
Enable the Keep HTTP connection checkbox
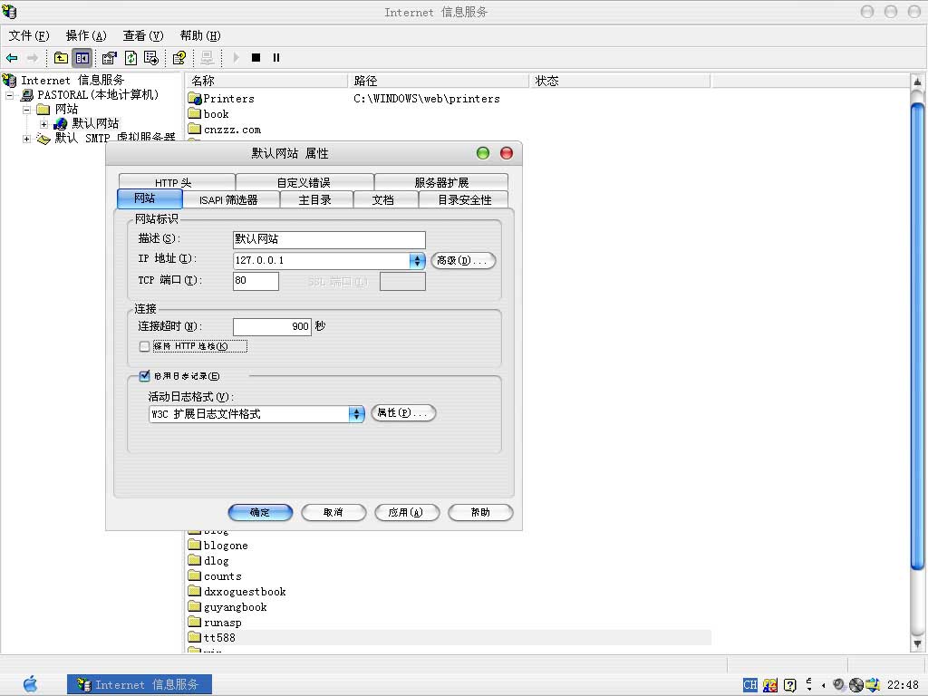tap(144, 346)
